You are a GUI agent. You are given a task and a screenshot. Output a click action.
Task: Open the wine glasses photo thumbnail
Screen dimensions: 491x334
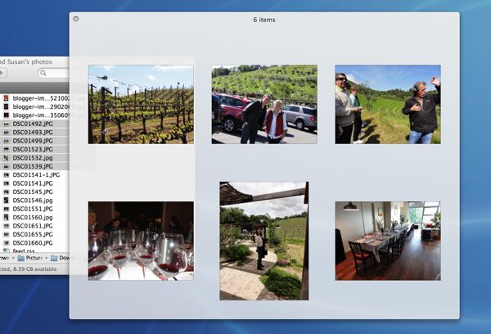click(x=141, y=241)
